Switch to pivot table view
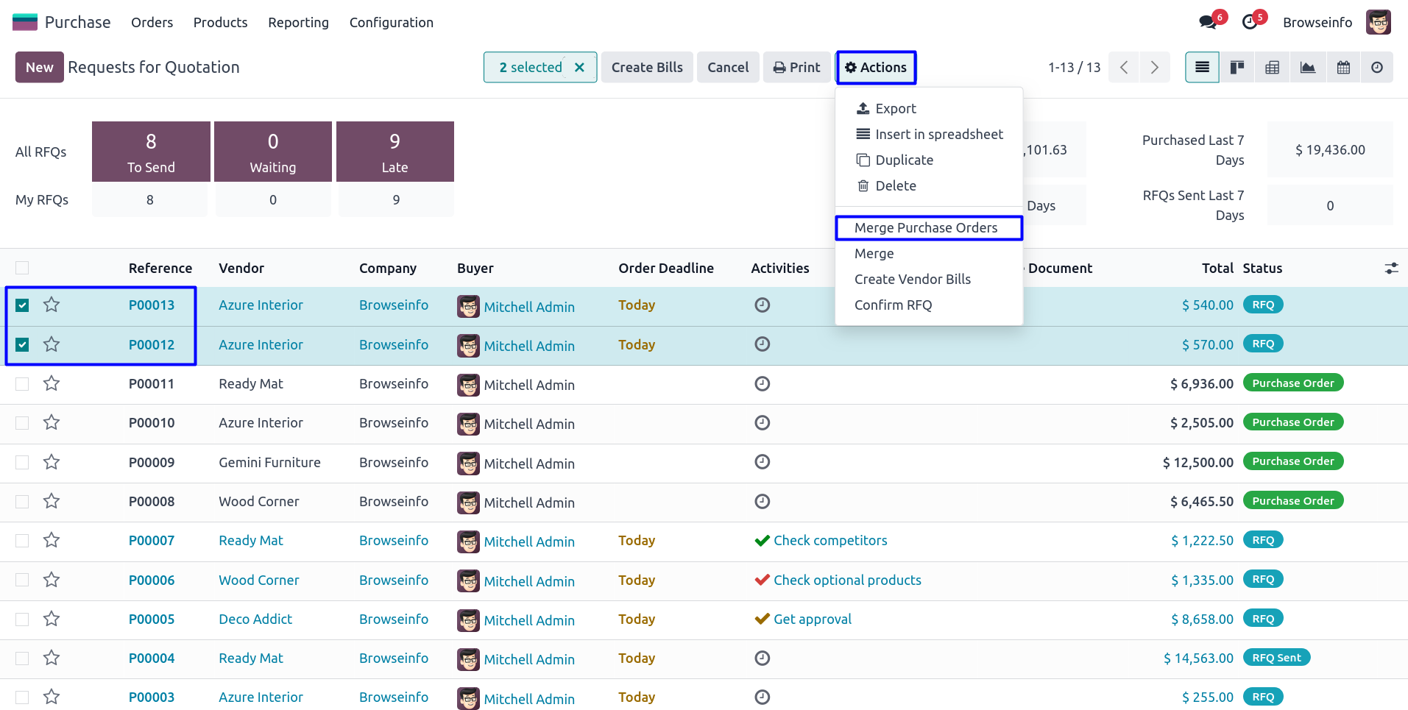Image resolution: width=1408 pixels, height=710 pixels. [1272, 68]
